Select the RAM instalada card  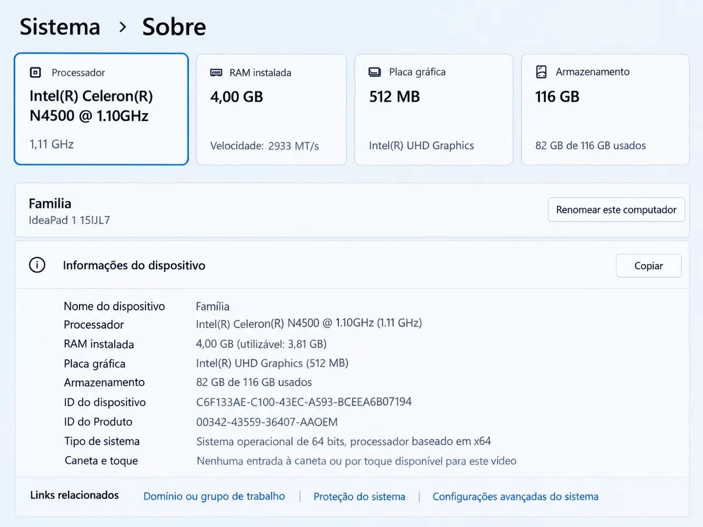coord(271,109)
